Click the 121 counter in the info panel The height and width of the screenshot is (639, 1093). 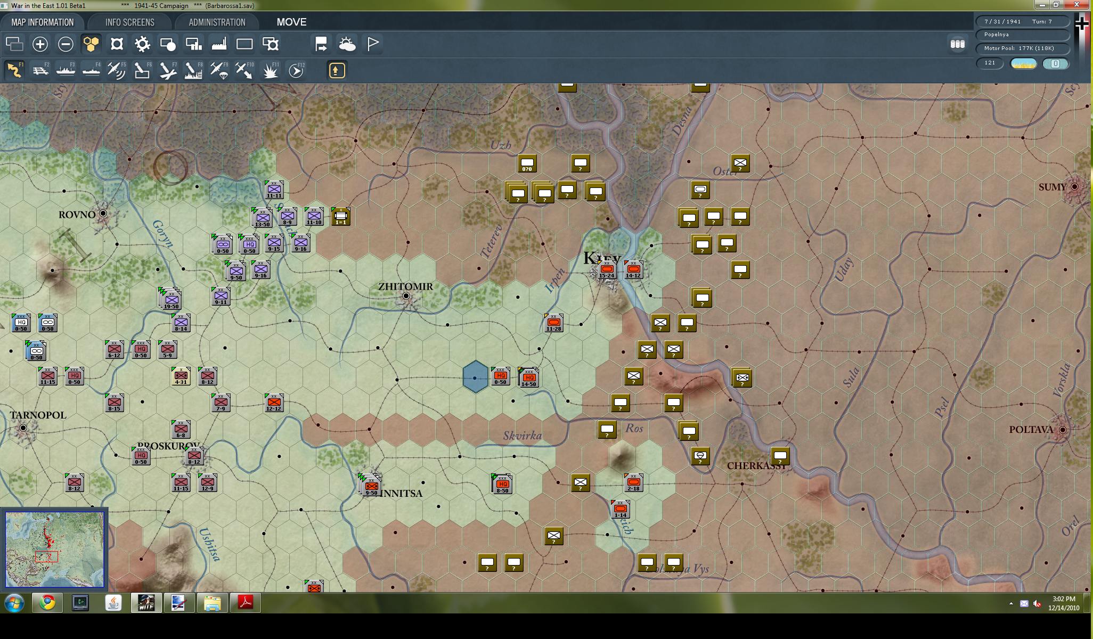[990, 63]
